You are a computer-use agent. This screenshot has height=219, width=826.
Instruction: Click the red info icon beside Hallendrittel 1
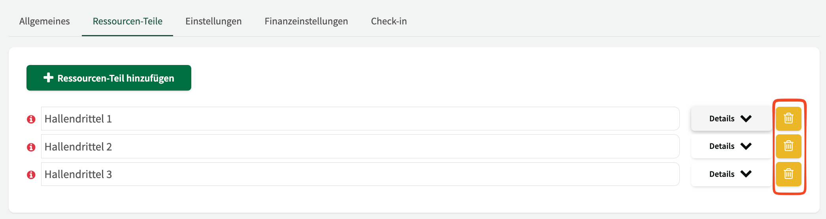[31, 119]
